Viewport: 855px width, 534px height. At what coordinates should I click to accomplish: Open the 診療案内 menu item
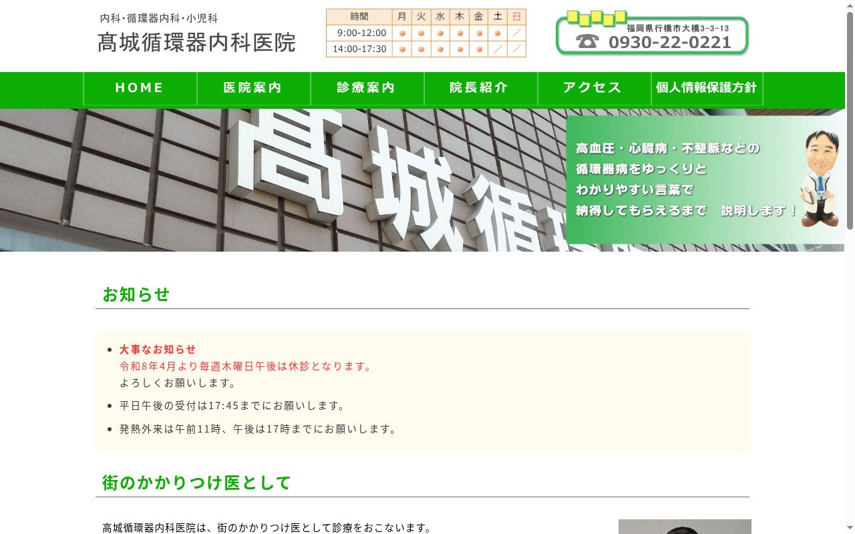pos(367,89)
